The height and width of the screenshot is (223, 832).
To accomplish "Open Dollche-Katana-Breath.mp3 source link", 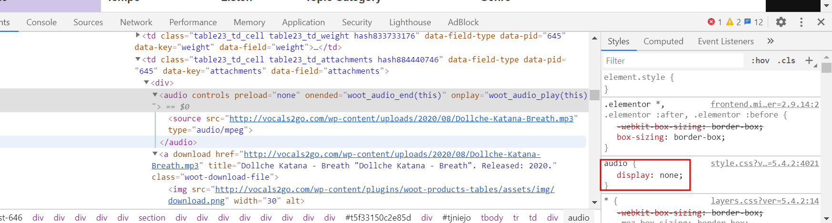I will 401,118.
